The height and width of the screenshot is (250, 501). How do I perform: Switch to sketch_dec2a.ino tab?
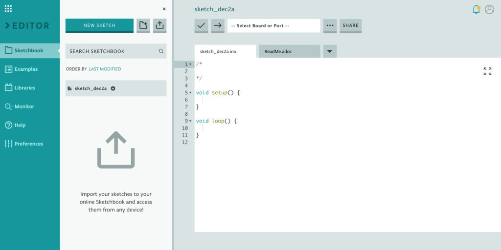click(x=225, y=51)
